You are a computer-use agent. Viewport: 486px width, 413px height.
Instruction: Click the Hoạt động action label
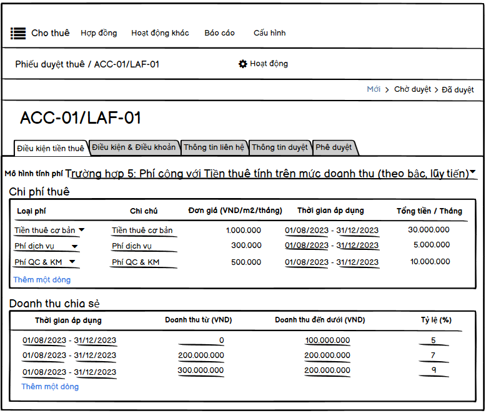tap(269, 64)
